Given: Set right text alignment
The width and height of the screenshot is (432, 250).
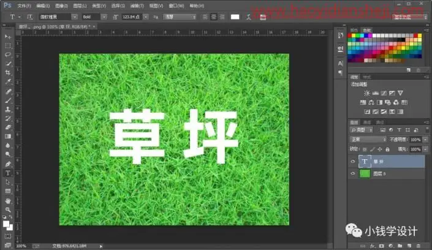Looking at the screenshot, I should (222, 17).
